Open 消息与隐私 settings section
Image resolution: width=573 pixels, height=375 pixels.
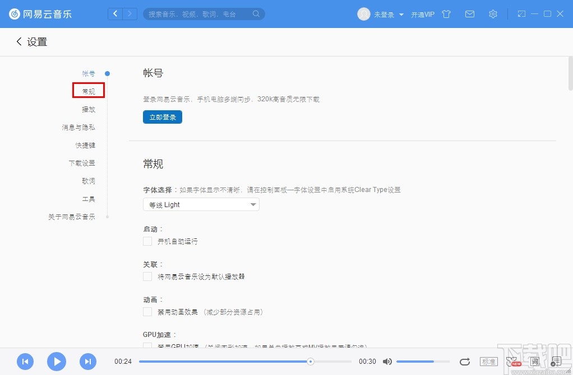(78, 127)
